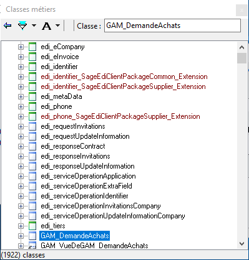
Task: Click edi_phone_SageEdiClientPackageSupplier_Extension class icon
Action: pos(32,116)
